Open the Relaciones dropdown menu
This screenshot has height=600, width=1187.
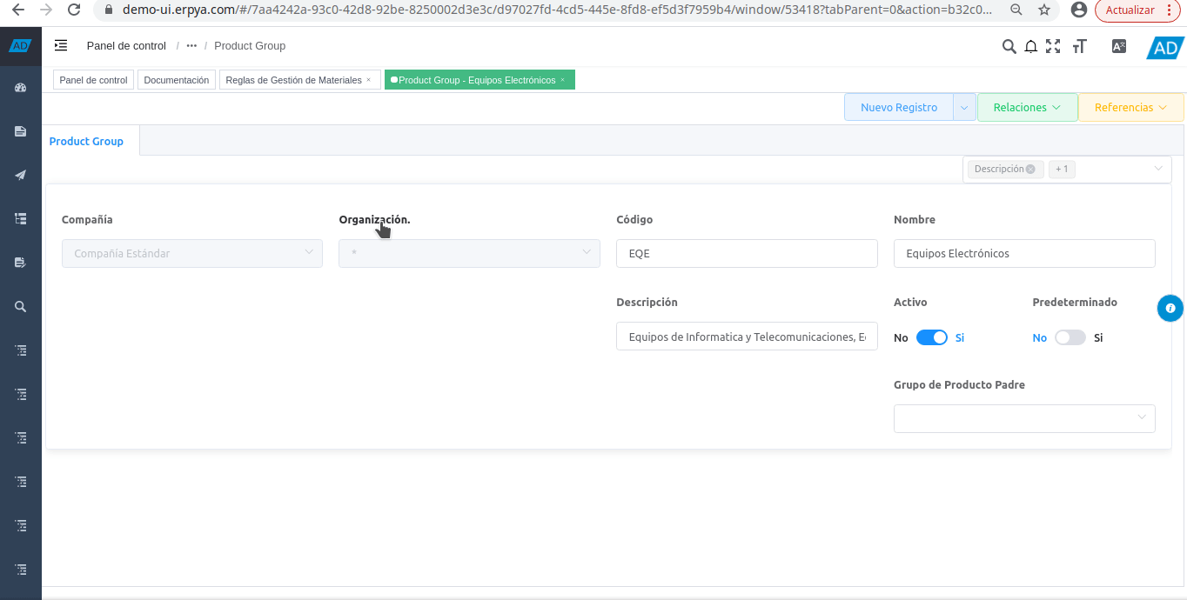point(1027,108)
